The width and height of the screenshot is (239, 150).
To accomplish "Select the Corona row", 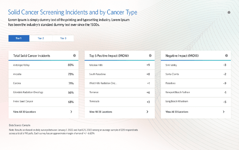I will 43,83.
